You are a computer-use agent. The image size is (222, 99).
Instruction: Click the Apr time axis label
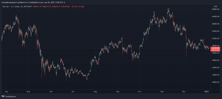(x=6, y=92)
